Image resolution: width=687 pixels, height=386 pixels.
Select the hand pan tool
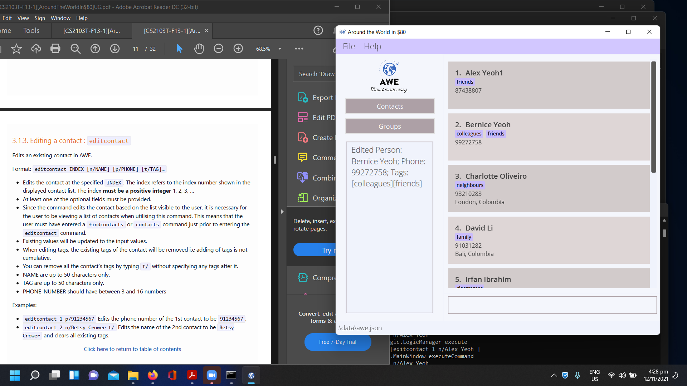point(199,49)
